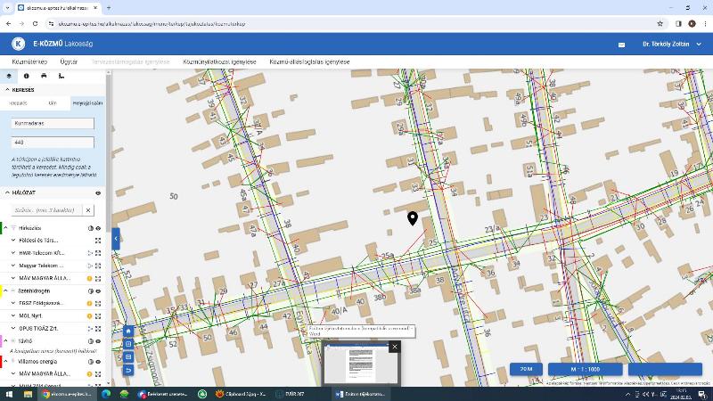Collapse the Keresés section
713x401 pixels.
point(7,90)
